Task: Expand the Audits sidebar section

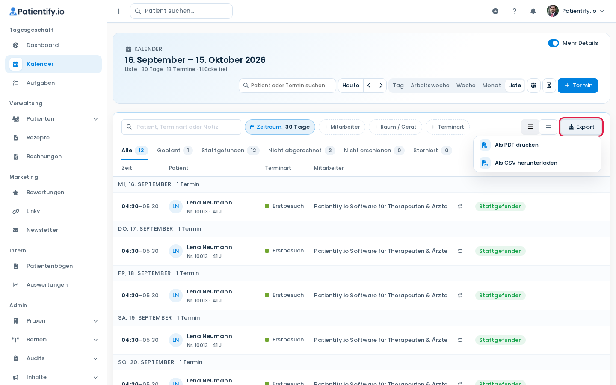Action: point(53,358)
